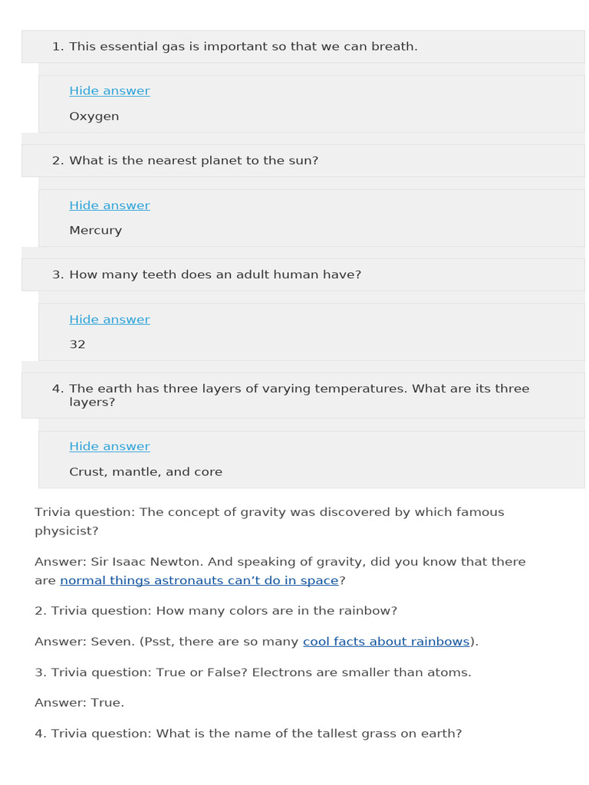Select the answer text 'Mercury'
Viewport: 589px width, 785px height.
click(x=96, y=230)
